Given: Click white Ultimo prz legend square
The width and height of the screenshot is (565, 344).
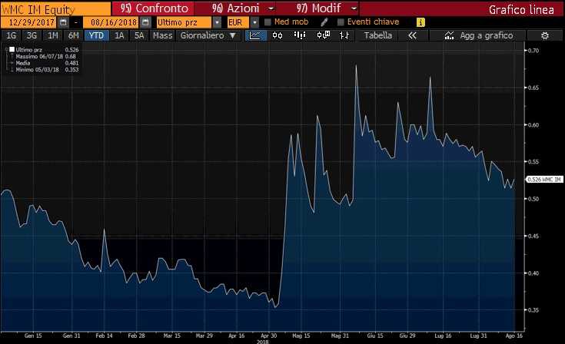Looking at the screenshot, I should click(12, 49).
